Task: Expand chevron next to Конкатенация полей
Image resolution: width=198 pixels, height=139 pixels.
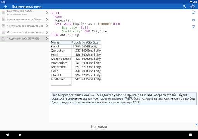Action: pyautogui.click(x=47, y=12)
